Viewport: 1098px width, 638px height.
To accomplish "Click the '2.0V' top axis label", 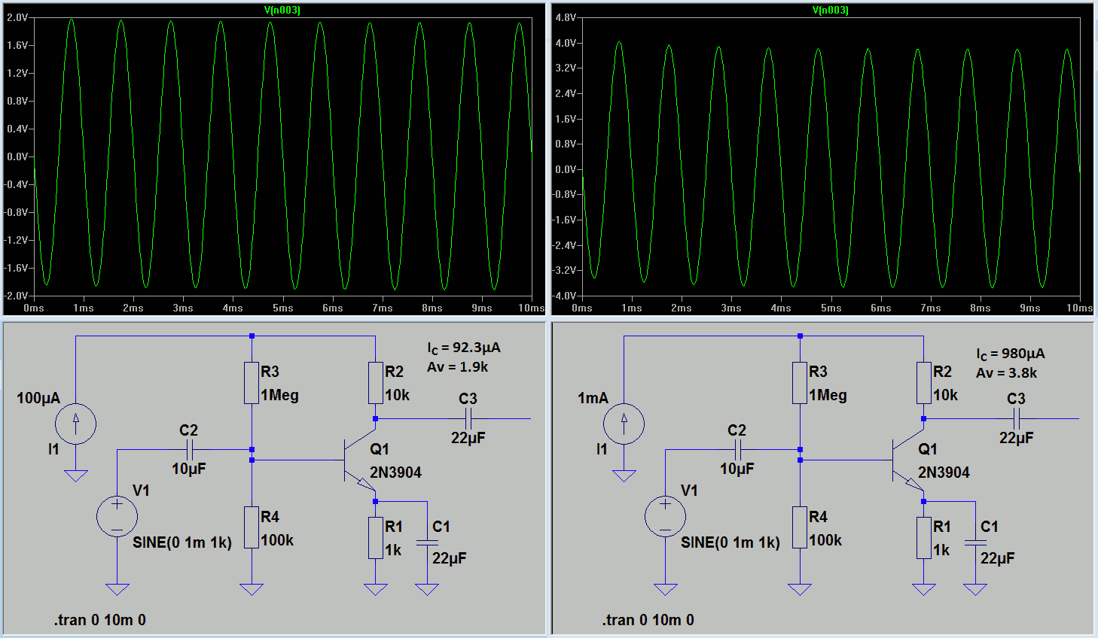I will 17,17.
